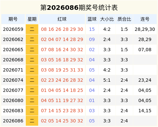Viewport: 158px width, 127px height.
Task: Select the 蓝球 column header
Action: (92, 19)
